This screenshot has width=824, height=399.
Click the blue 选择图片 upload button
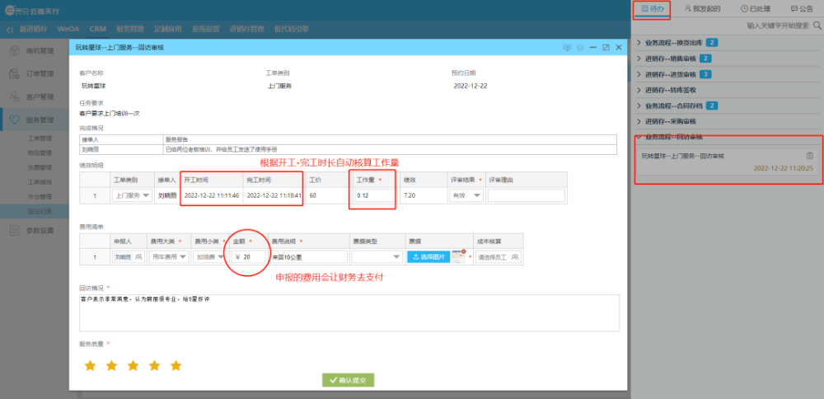point(428,257)
